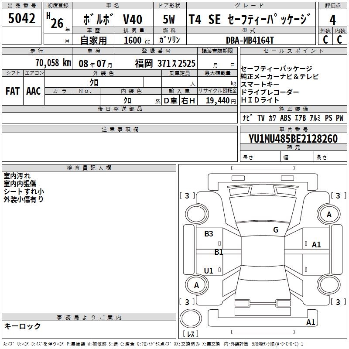Click the first registration year H26
The width and height of the screenshot is (349, 349).
coord(55,21)
